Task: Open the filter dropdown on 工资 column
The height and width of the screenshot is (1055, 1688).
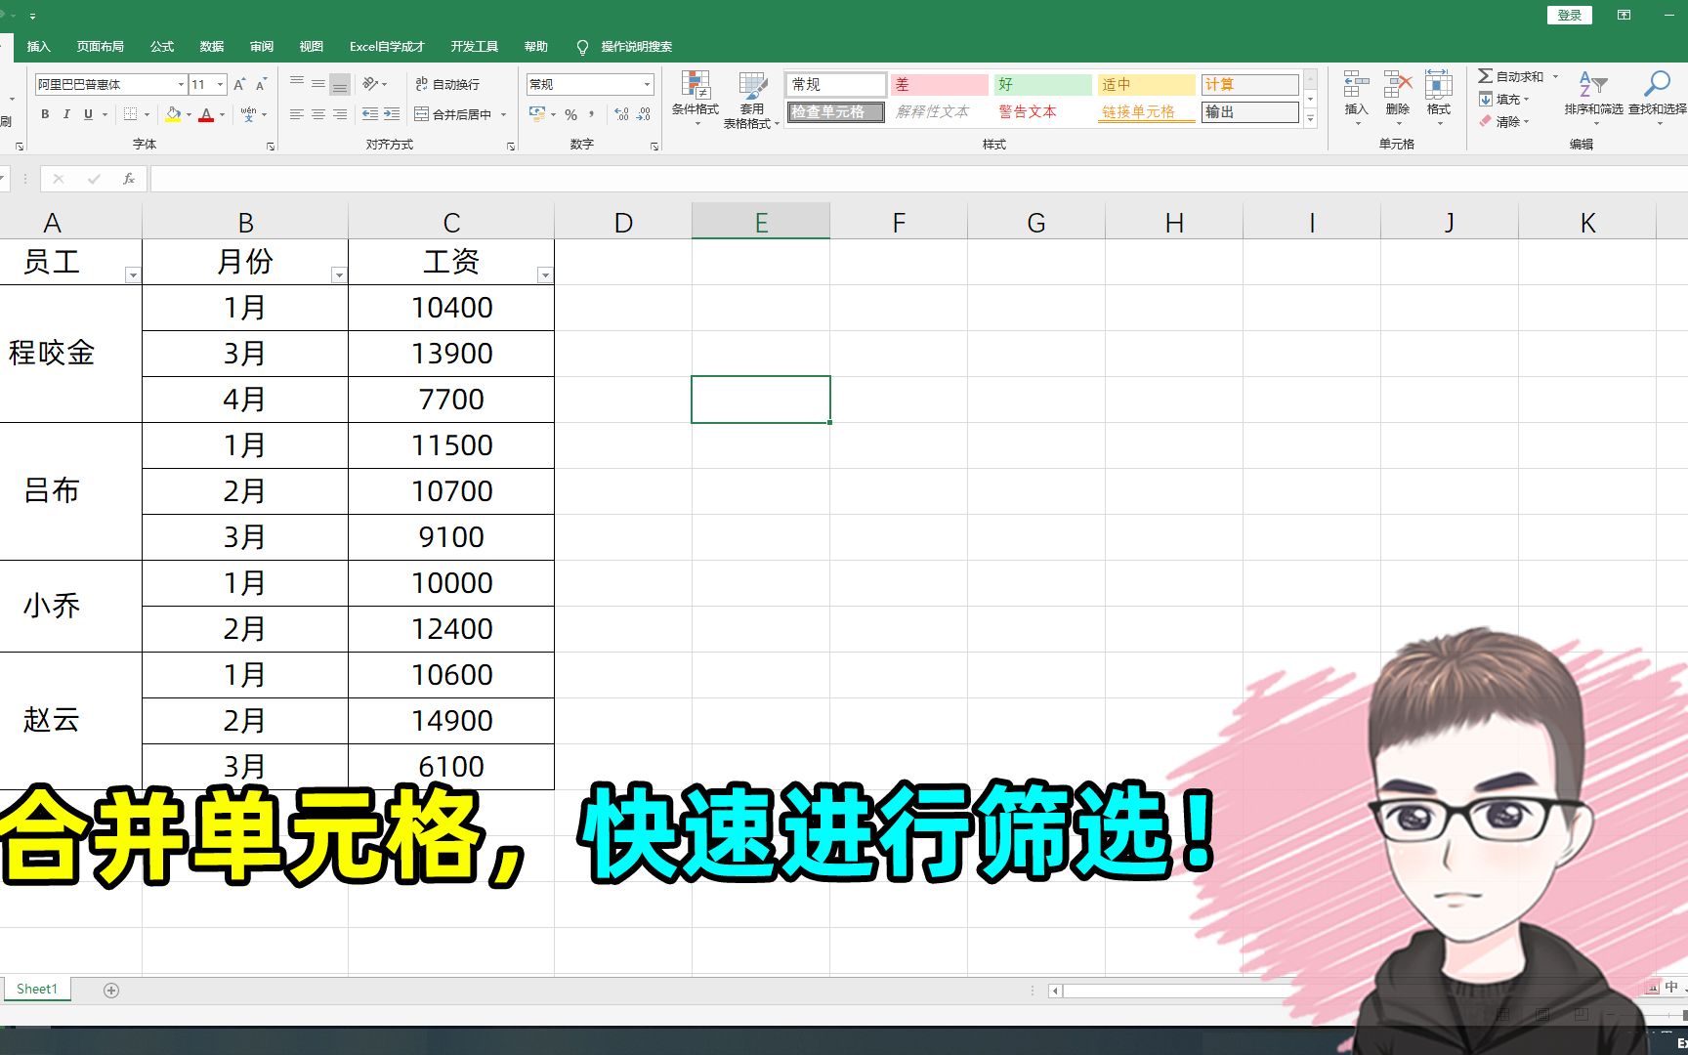Action: coord(544,274)
